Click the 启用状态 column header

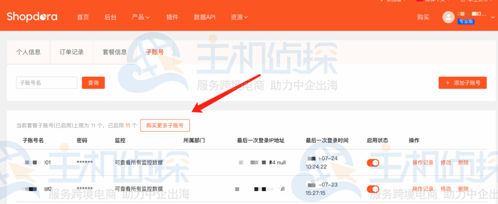click(377, 140)
